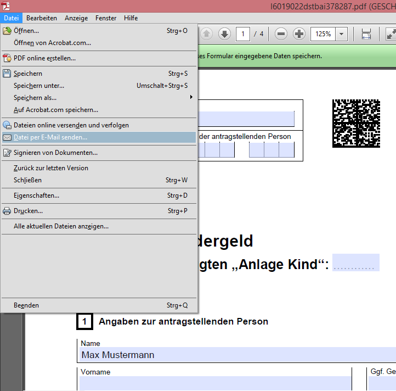Click the page number input field

243,34
